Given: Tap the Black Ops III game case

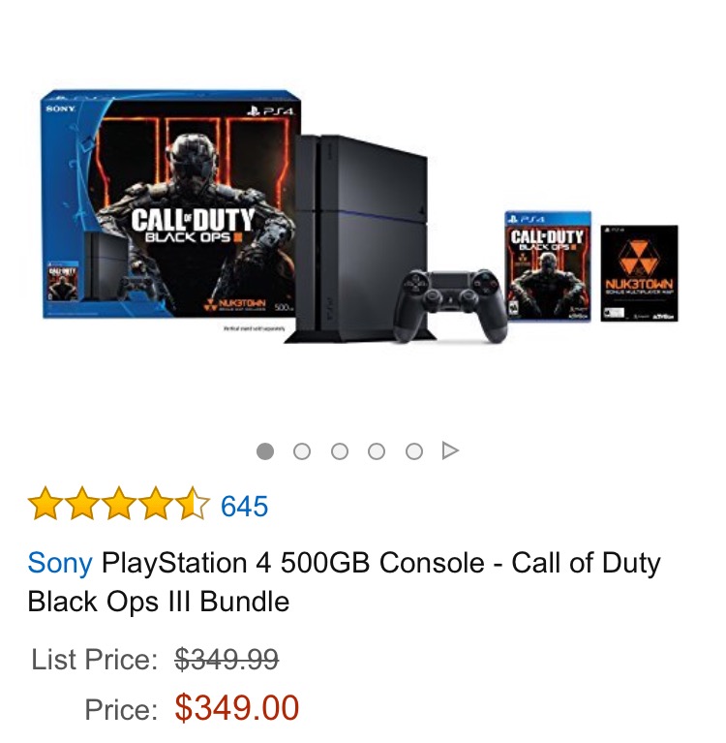Looking at the screenshot, I should (548, 266).
